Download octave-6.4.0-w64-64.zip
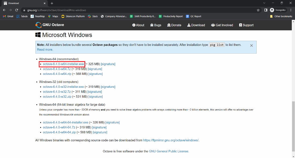The height and width of the screenshot is (158, 295). tap(60, 133)
